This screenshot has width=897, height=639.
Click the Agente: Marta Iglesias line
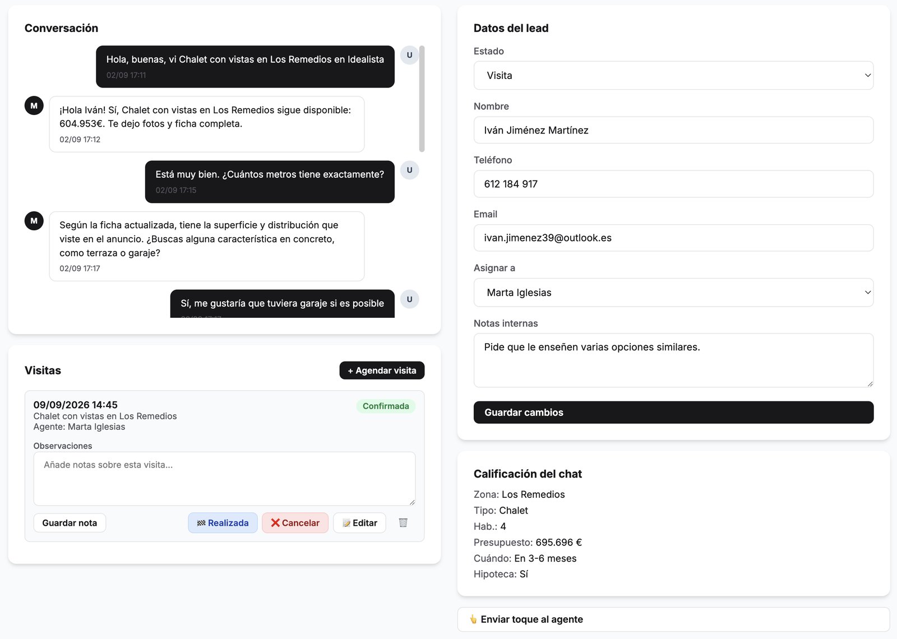[x=79, y=427]
